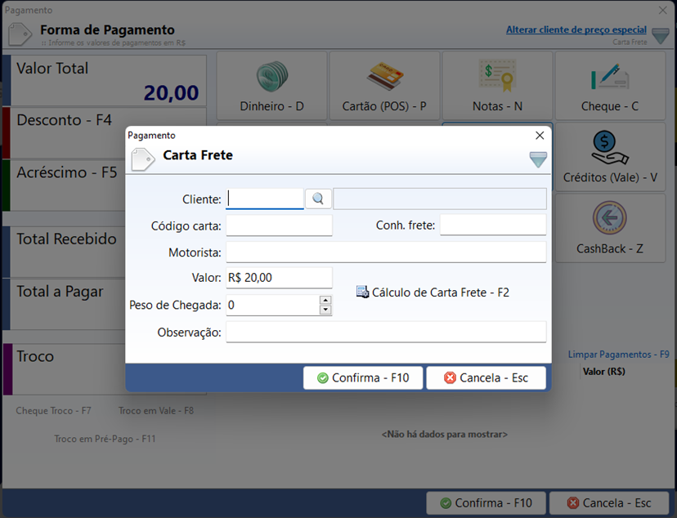Image resolution: width=677 pixels, height=518 pixels.
Task: Click Troco em Pré-Pago - F11 option
Action: (105, 439)
